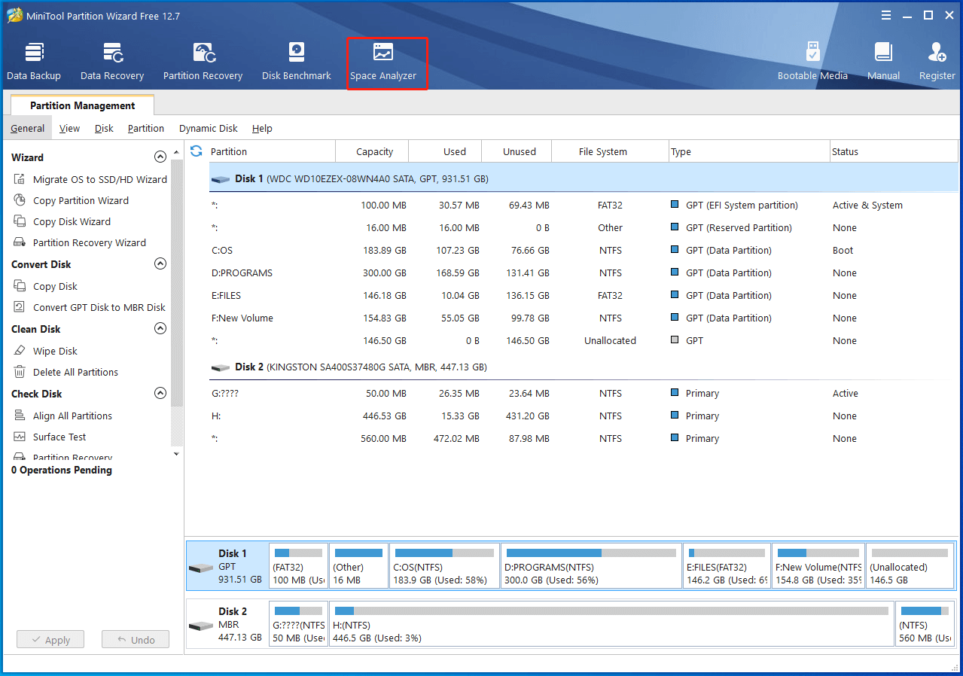Click the Migrate OS to SSD/HD Wizard link
The image size is (963, 676).
(100, 179)
